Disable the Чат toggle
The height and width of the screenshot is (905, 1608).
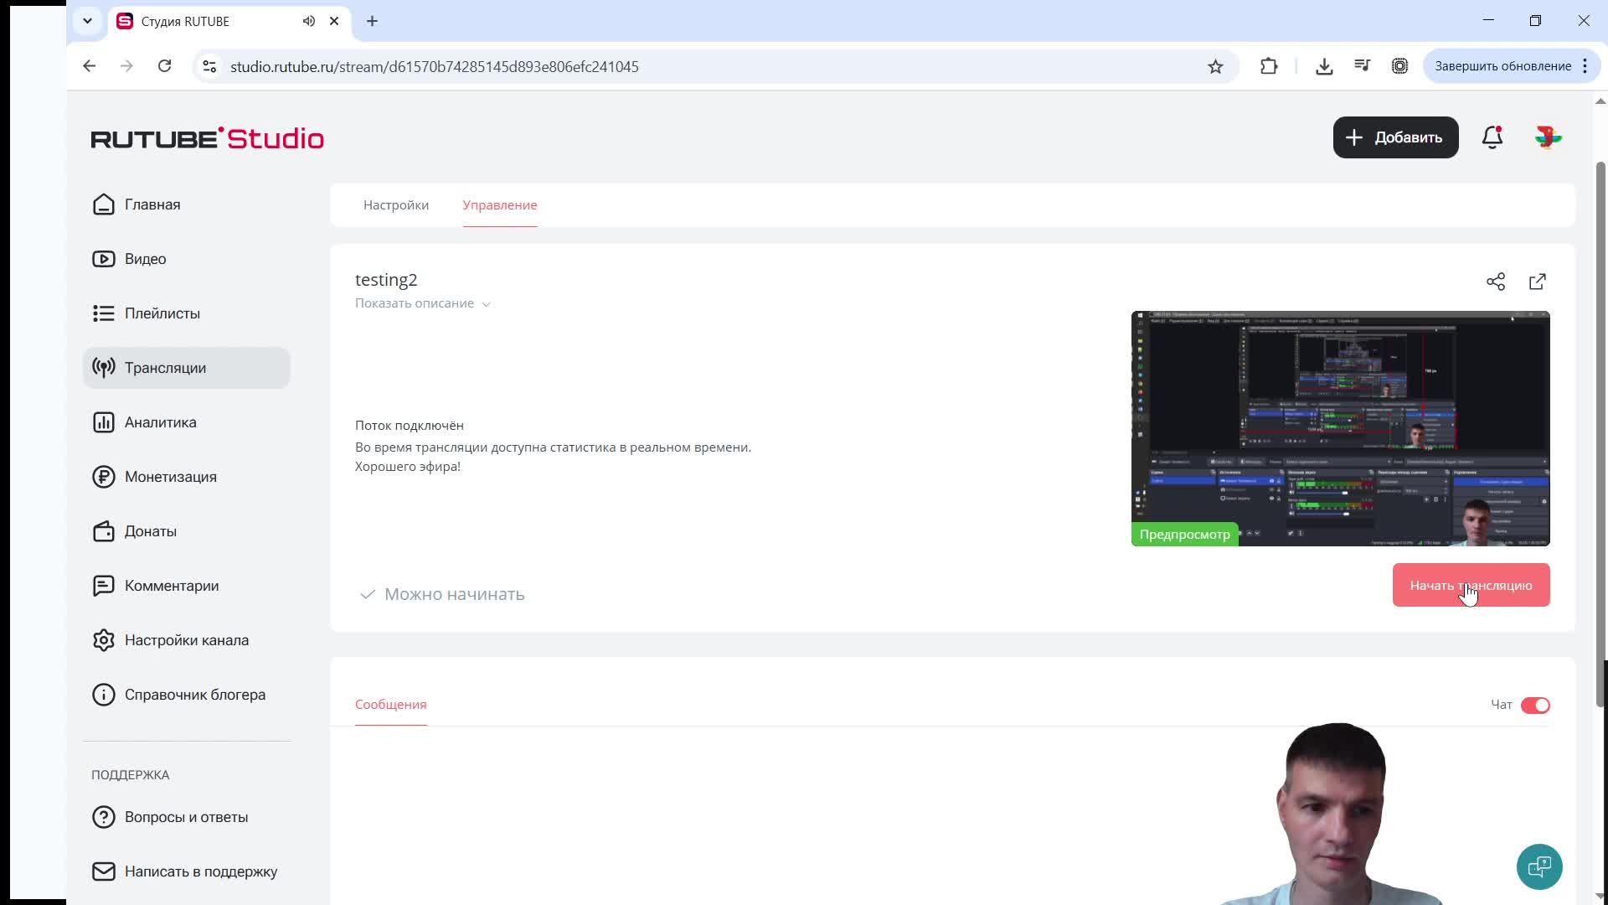[1535, 706]
